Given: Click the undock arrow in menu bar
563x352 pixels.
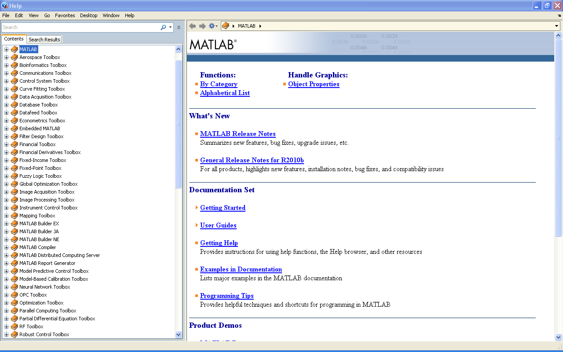Looking at the screenshot, I should point(559,15).
